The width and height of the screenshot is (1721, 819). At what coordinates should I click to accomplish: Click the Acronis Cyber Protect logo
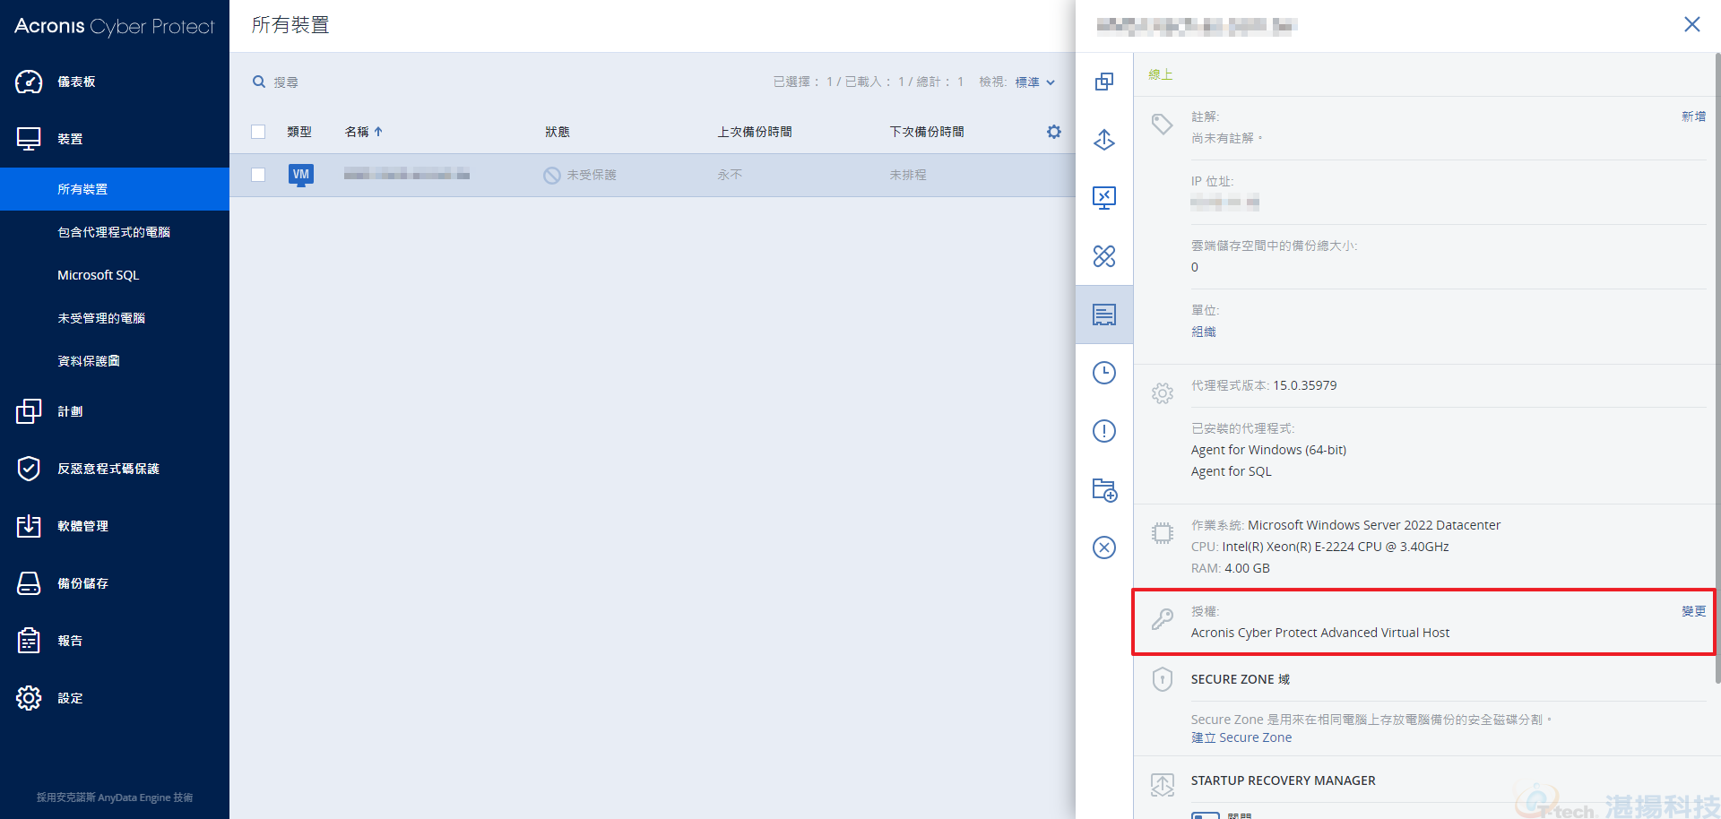pos(115,26)
